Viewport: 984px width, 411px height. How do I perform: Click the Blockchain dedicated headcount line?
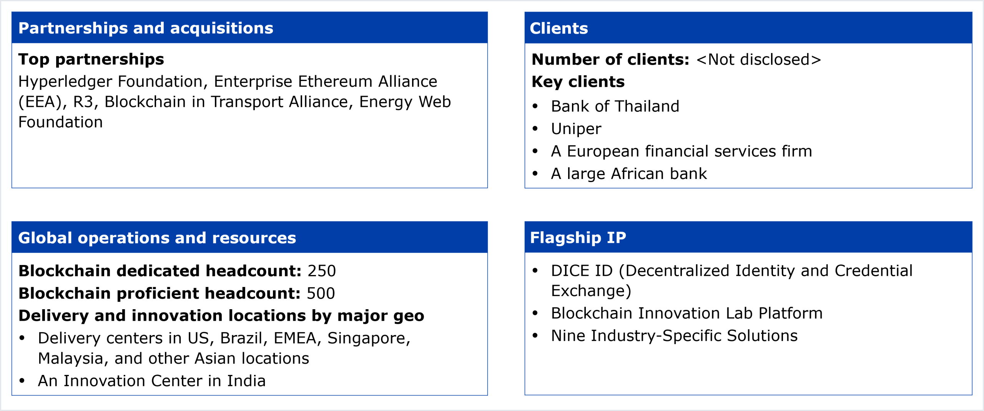tap(177, 271)
